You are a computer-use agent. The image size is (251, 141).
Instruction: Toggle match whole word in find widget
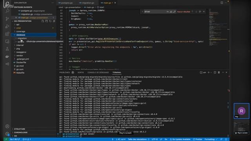pos(171,12)
